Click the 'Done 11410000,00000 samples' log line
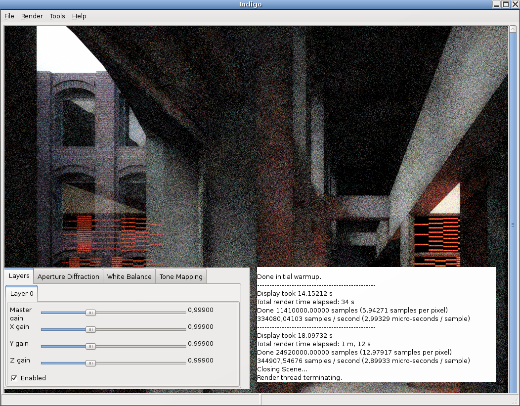The width and height of the screenshot is (520, 406). pyautogui.click(x=352, y=311)
